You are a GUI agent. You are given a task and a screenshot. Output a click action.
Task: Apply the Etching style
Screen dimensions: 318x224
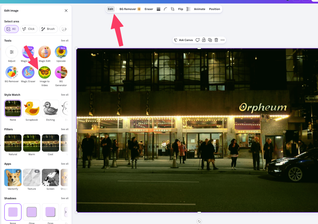tap(50, 108)
